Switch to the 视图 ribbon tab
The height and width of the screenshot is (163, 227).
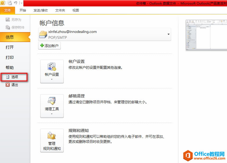pos(75,10)
